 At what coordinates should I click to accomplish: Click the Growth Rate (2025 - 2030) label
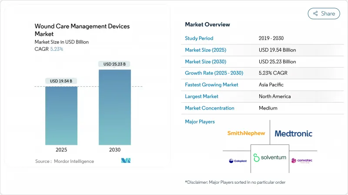pyautogui.click(x=211, y=73)
